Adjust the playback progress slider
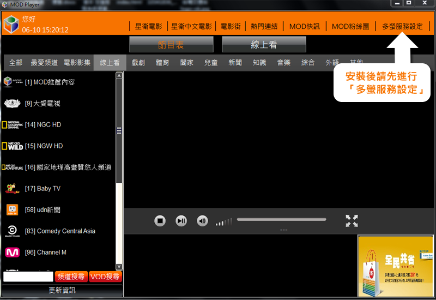The image size is (436, 300). pos(281,219)
